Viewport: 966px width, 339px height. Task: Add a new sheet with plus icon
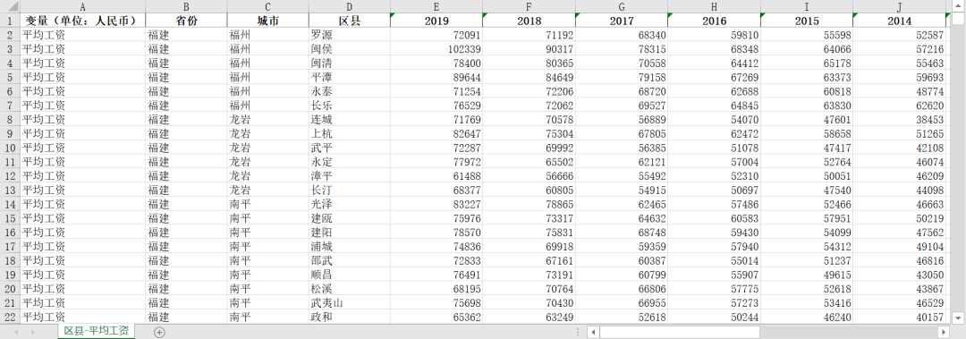[x=159, y=332]
